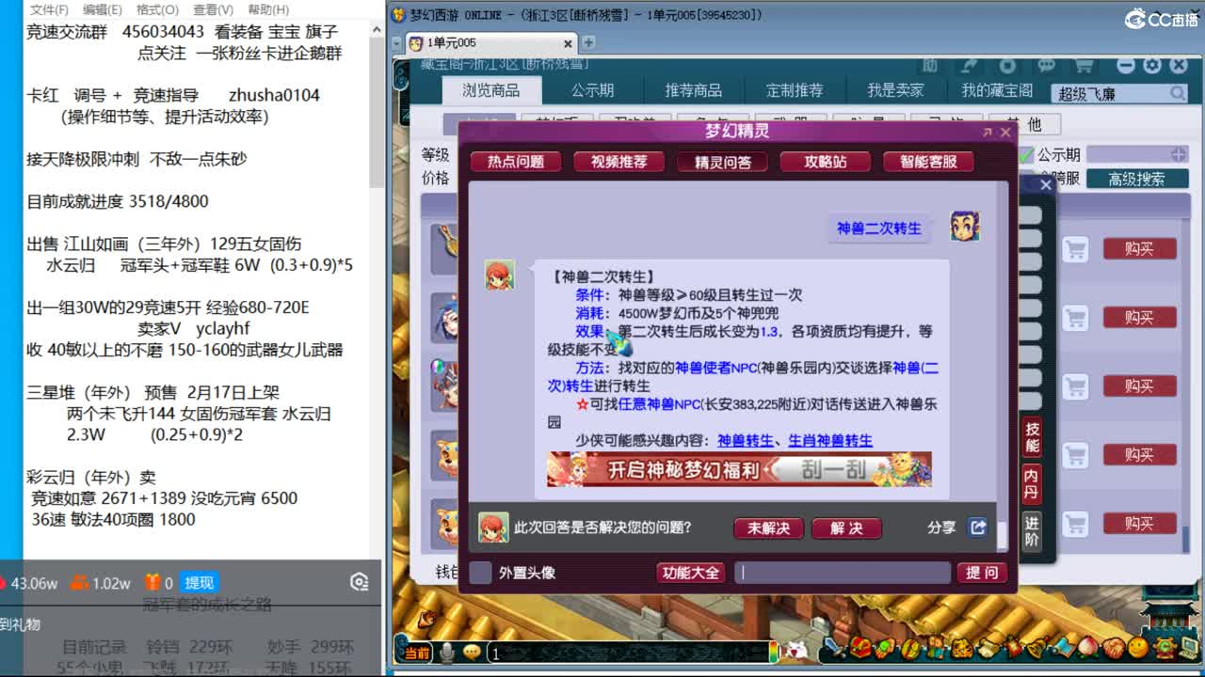The width and height of the screenshot is (1205, 677).
Task: Open a new tab with the plus button
Action: pyautogui.click(x=588, y=42)
